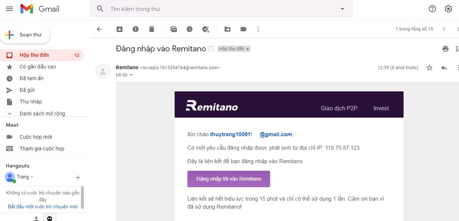Image resolution: width=459 pixels, height=221 pixels.
Task: Open Trang Hangouts status dropdown
Action: tap(32, 177)
